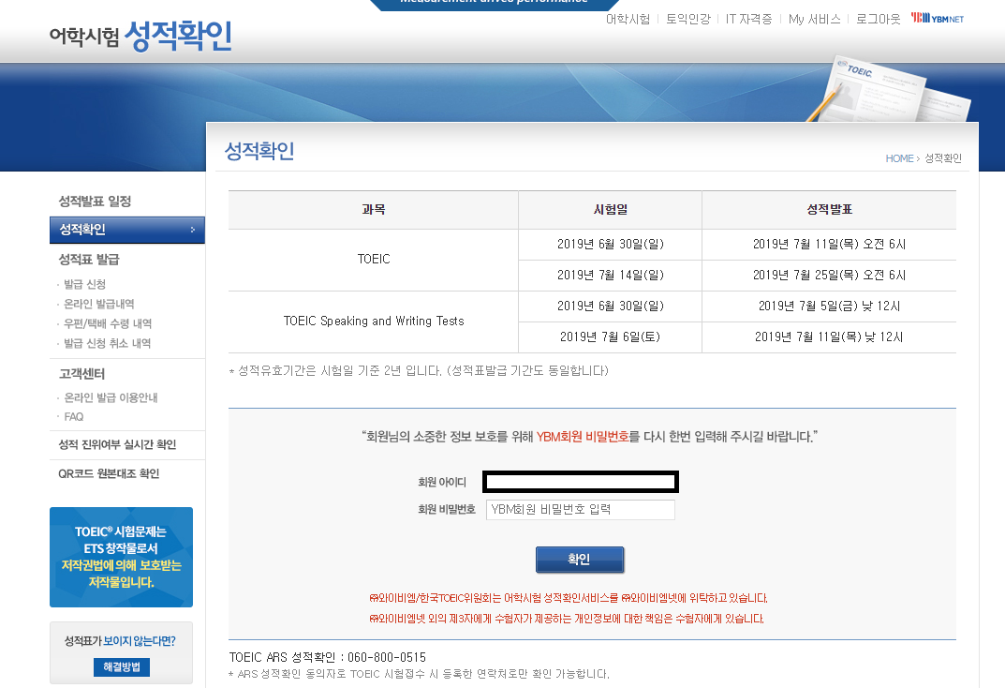
Task: Open 온라인 발급 이용안내 link
Action: pyautogui.click(x=111, y=397)
